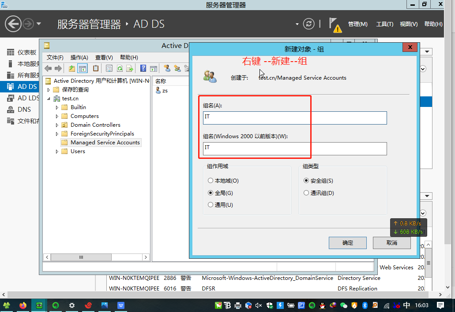Open navigation history dropdown beside forward arrow

(x=38, y=24)
